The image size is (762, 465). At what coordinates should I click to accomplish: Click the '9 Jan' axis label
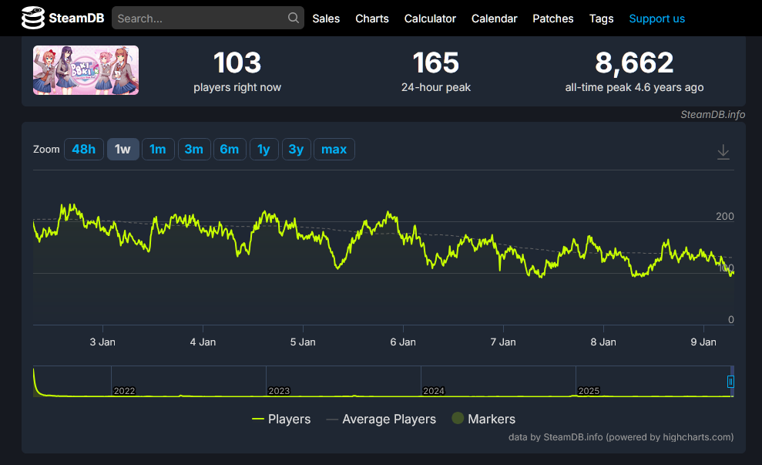point(703,342)
